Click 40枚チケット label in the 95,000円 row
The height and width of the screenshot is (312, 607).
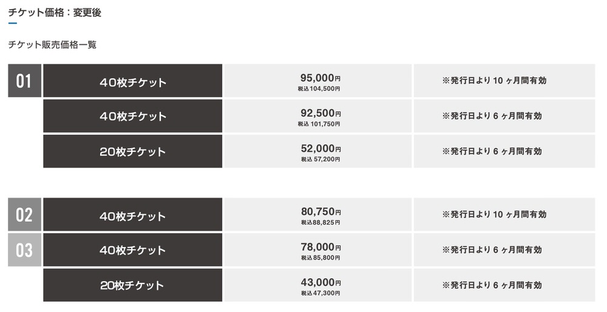coord(133,83)
